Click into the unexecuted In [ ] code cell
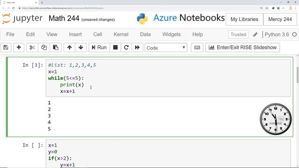Image resolution: width=299 pixels, height=168 pixels. click(x=168, y=154)
